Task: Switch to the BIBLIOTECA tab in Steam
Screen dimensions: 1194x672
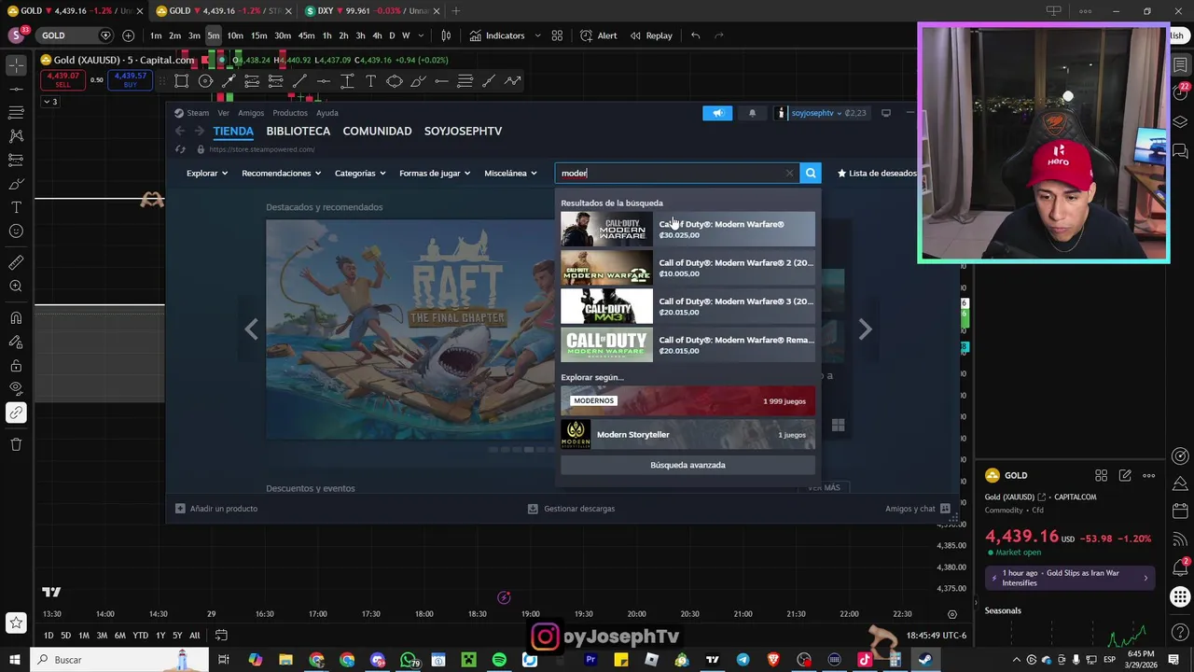Action: coord(298,131)
